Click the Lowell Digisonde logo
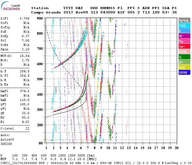 coord(10,6)
